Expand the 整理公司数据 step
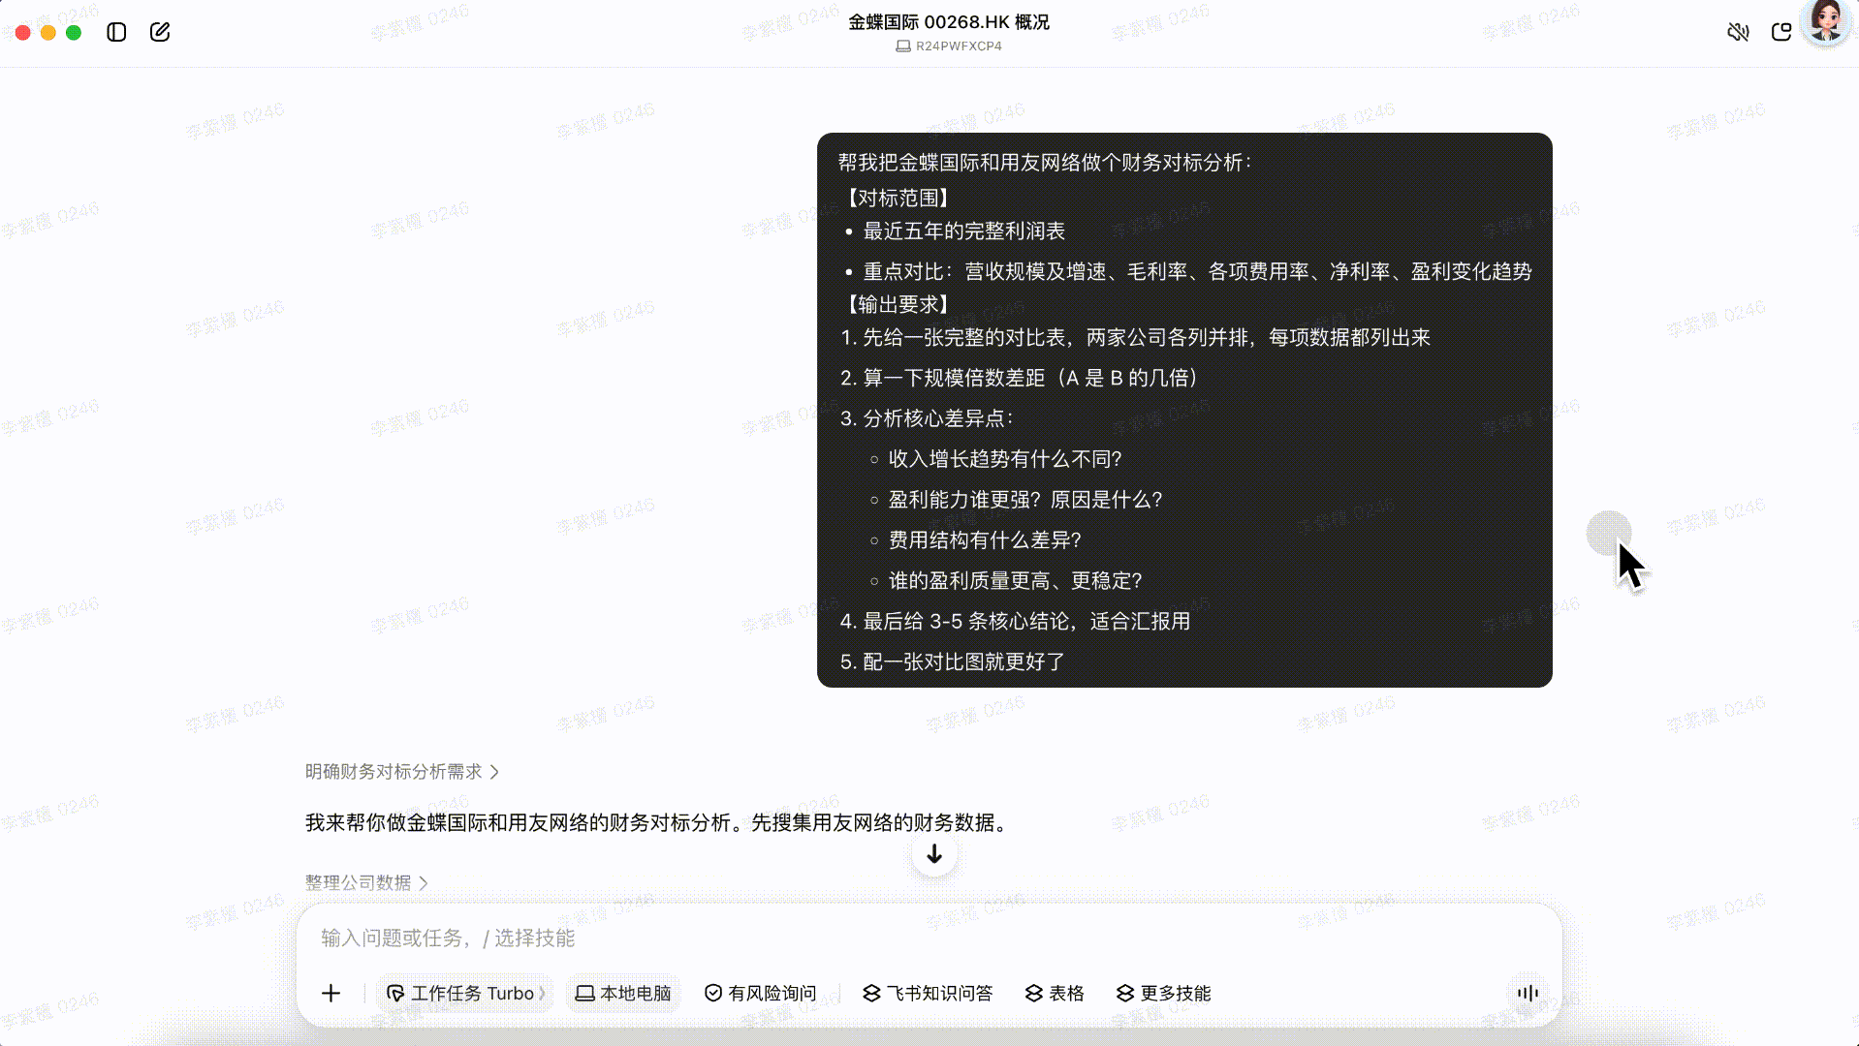Viewport: 1859px width, 1046px height. [x=366, y=882]
